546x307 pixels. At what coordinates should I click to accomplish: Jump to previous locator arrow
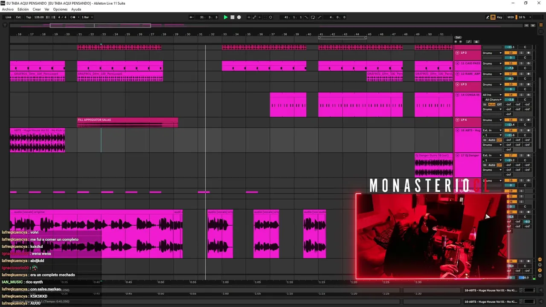[456, 42]
